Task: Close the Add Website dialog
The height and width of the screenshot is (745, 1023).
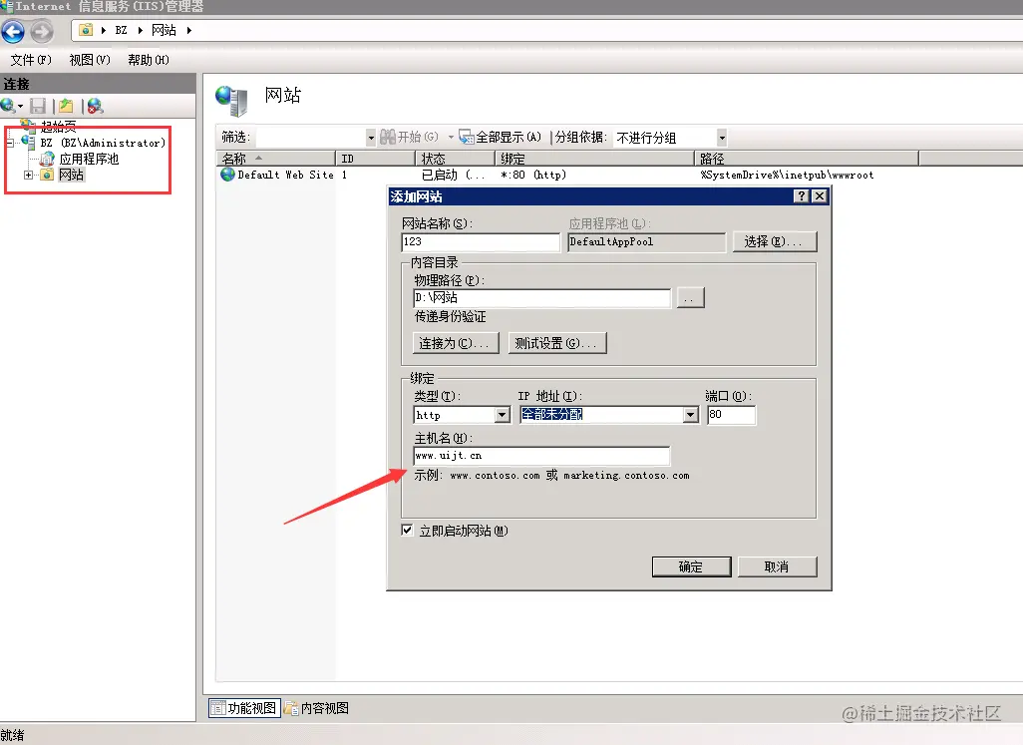Action: click(821, 196)
